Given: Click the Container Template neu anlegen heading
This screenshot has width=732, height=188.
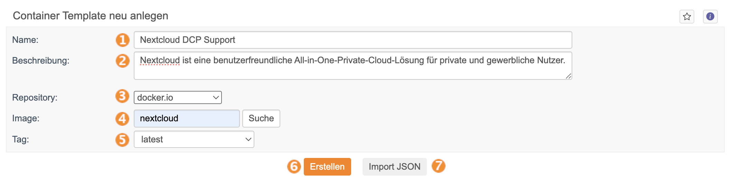Looking at the screenshot, I should (x=91, y=16).
